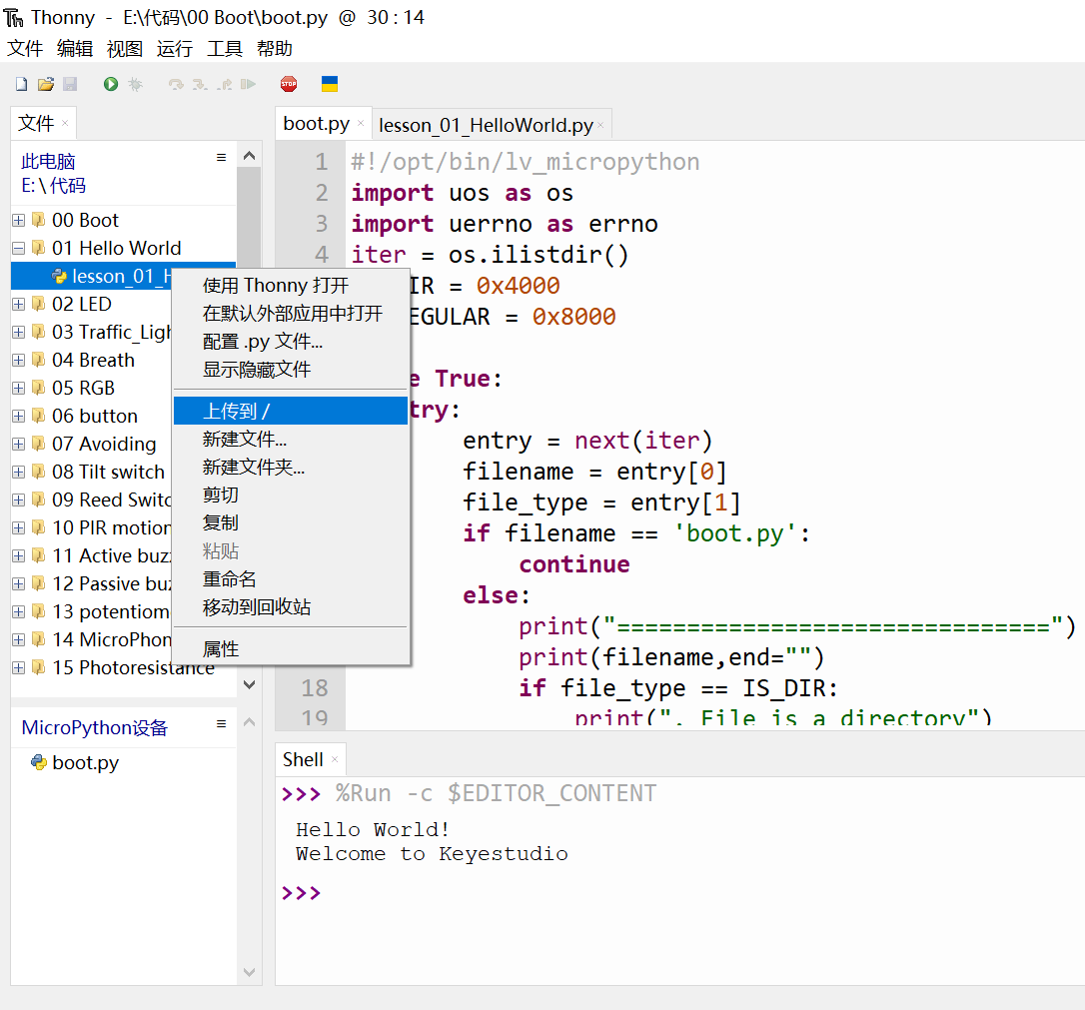Screen dimensions: 1085x1010
Task: Expand the 13 potentiometer folder
Action: [19, 612]
